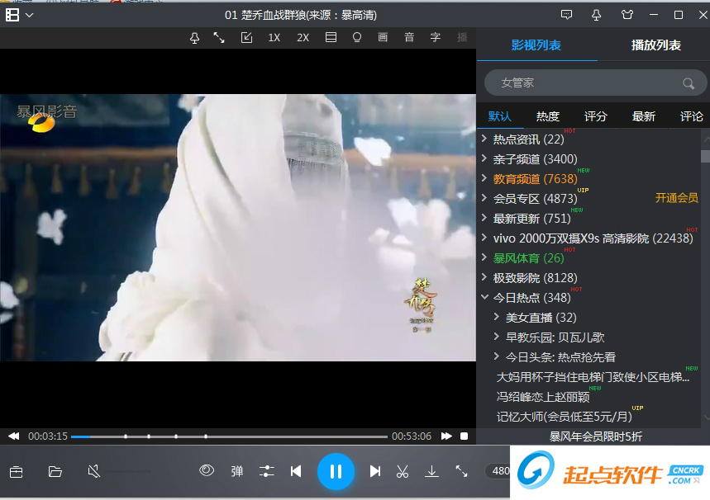
Task: Open playback settings (播) icon
Action: [x=462, y=37]
